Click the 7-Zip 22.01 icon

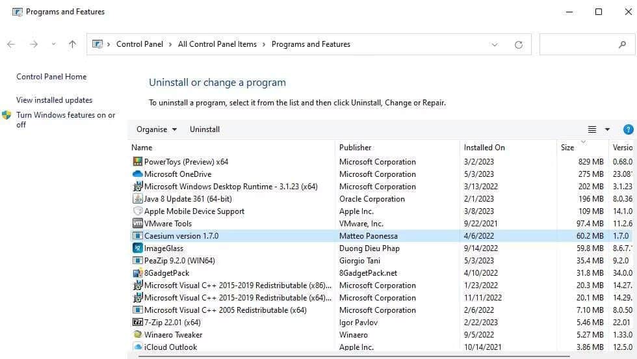(x=138, y=322)
